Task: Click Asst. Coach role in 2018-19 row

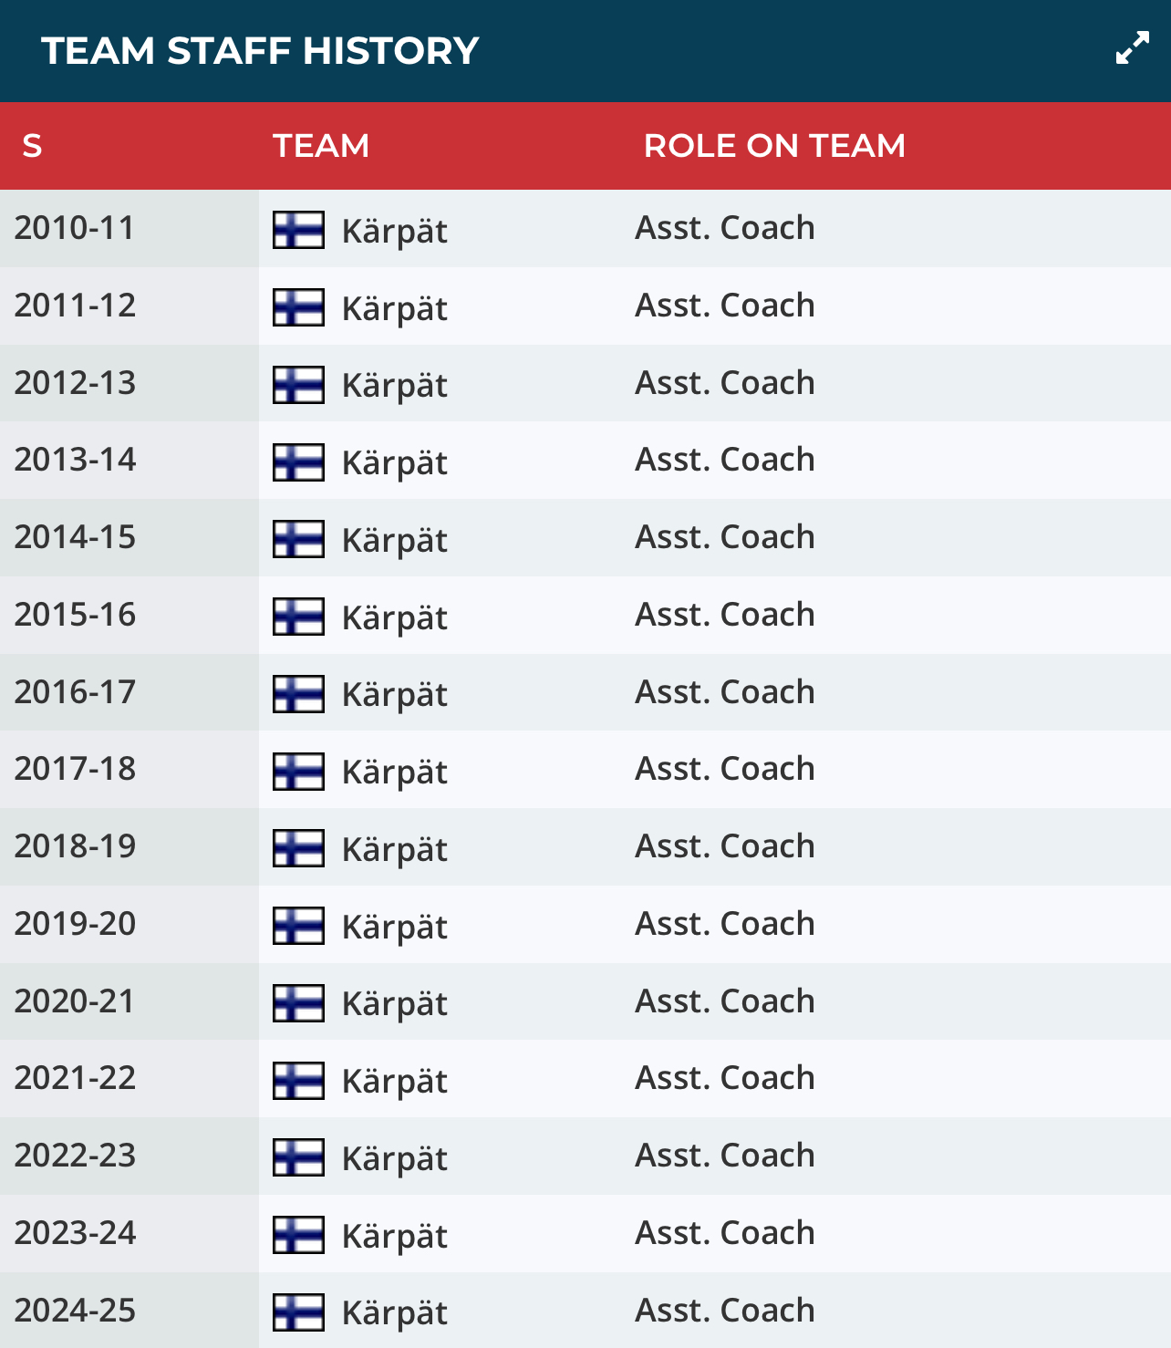Action: [724, 846]
